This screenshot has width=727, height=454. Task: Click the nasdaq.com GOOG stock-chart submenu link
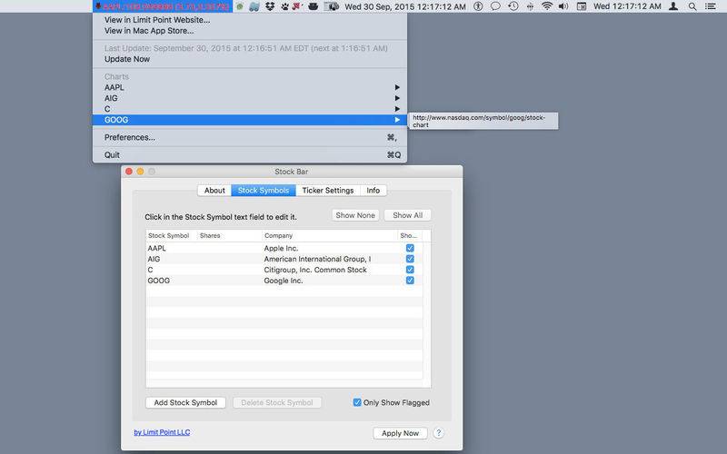point(483,121)
